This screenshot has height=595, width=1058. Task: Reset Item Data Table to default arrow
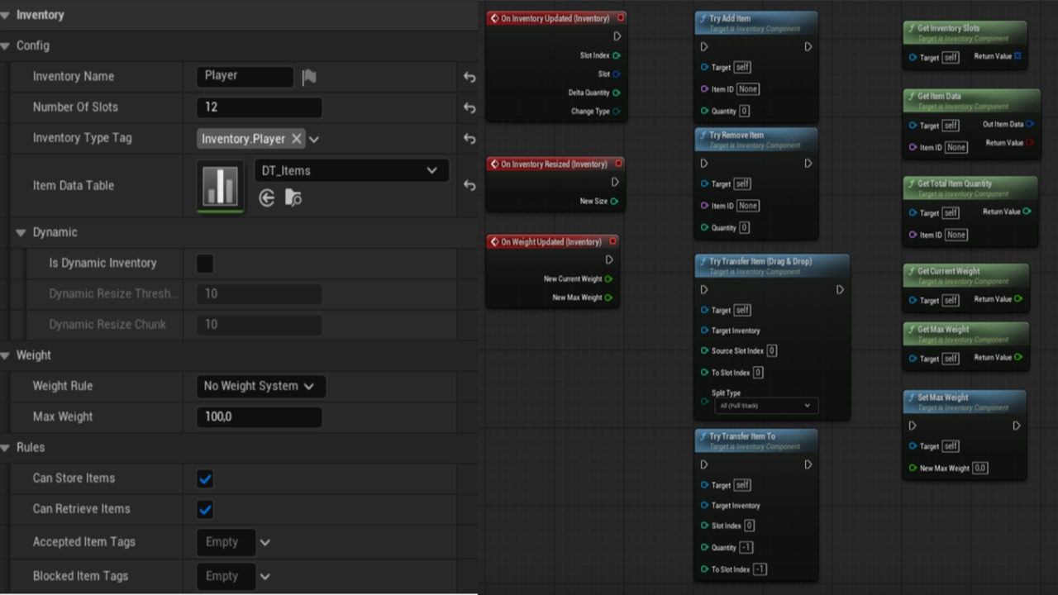(469, 186)
